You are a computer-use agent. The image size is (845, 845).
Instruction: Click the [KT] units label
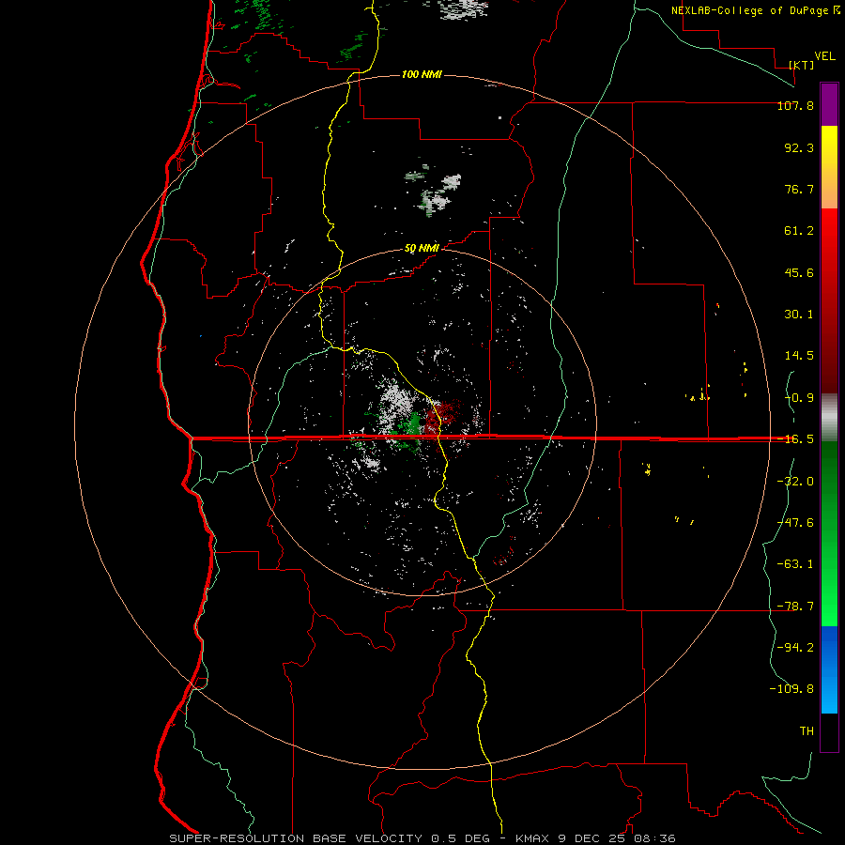coord(802,65)
